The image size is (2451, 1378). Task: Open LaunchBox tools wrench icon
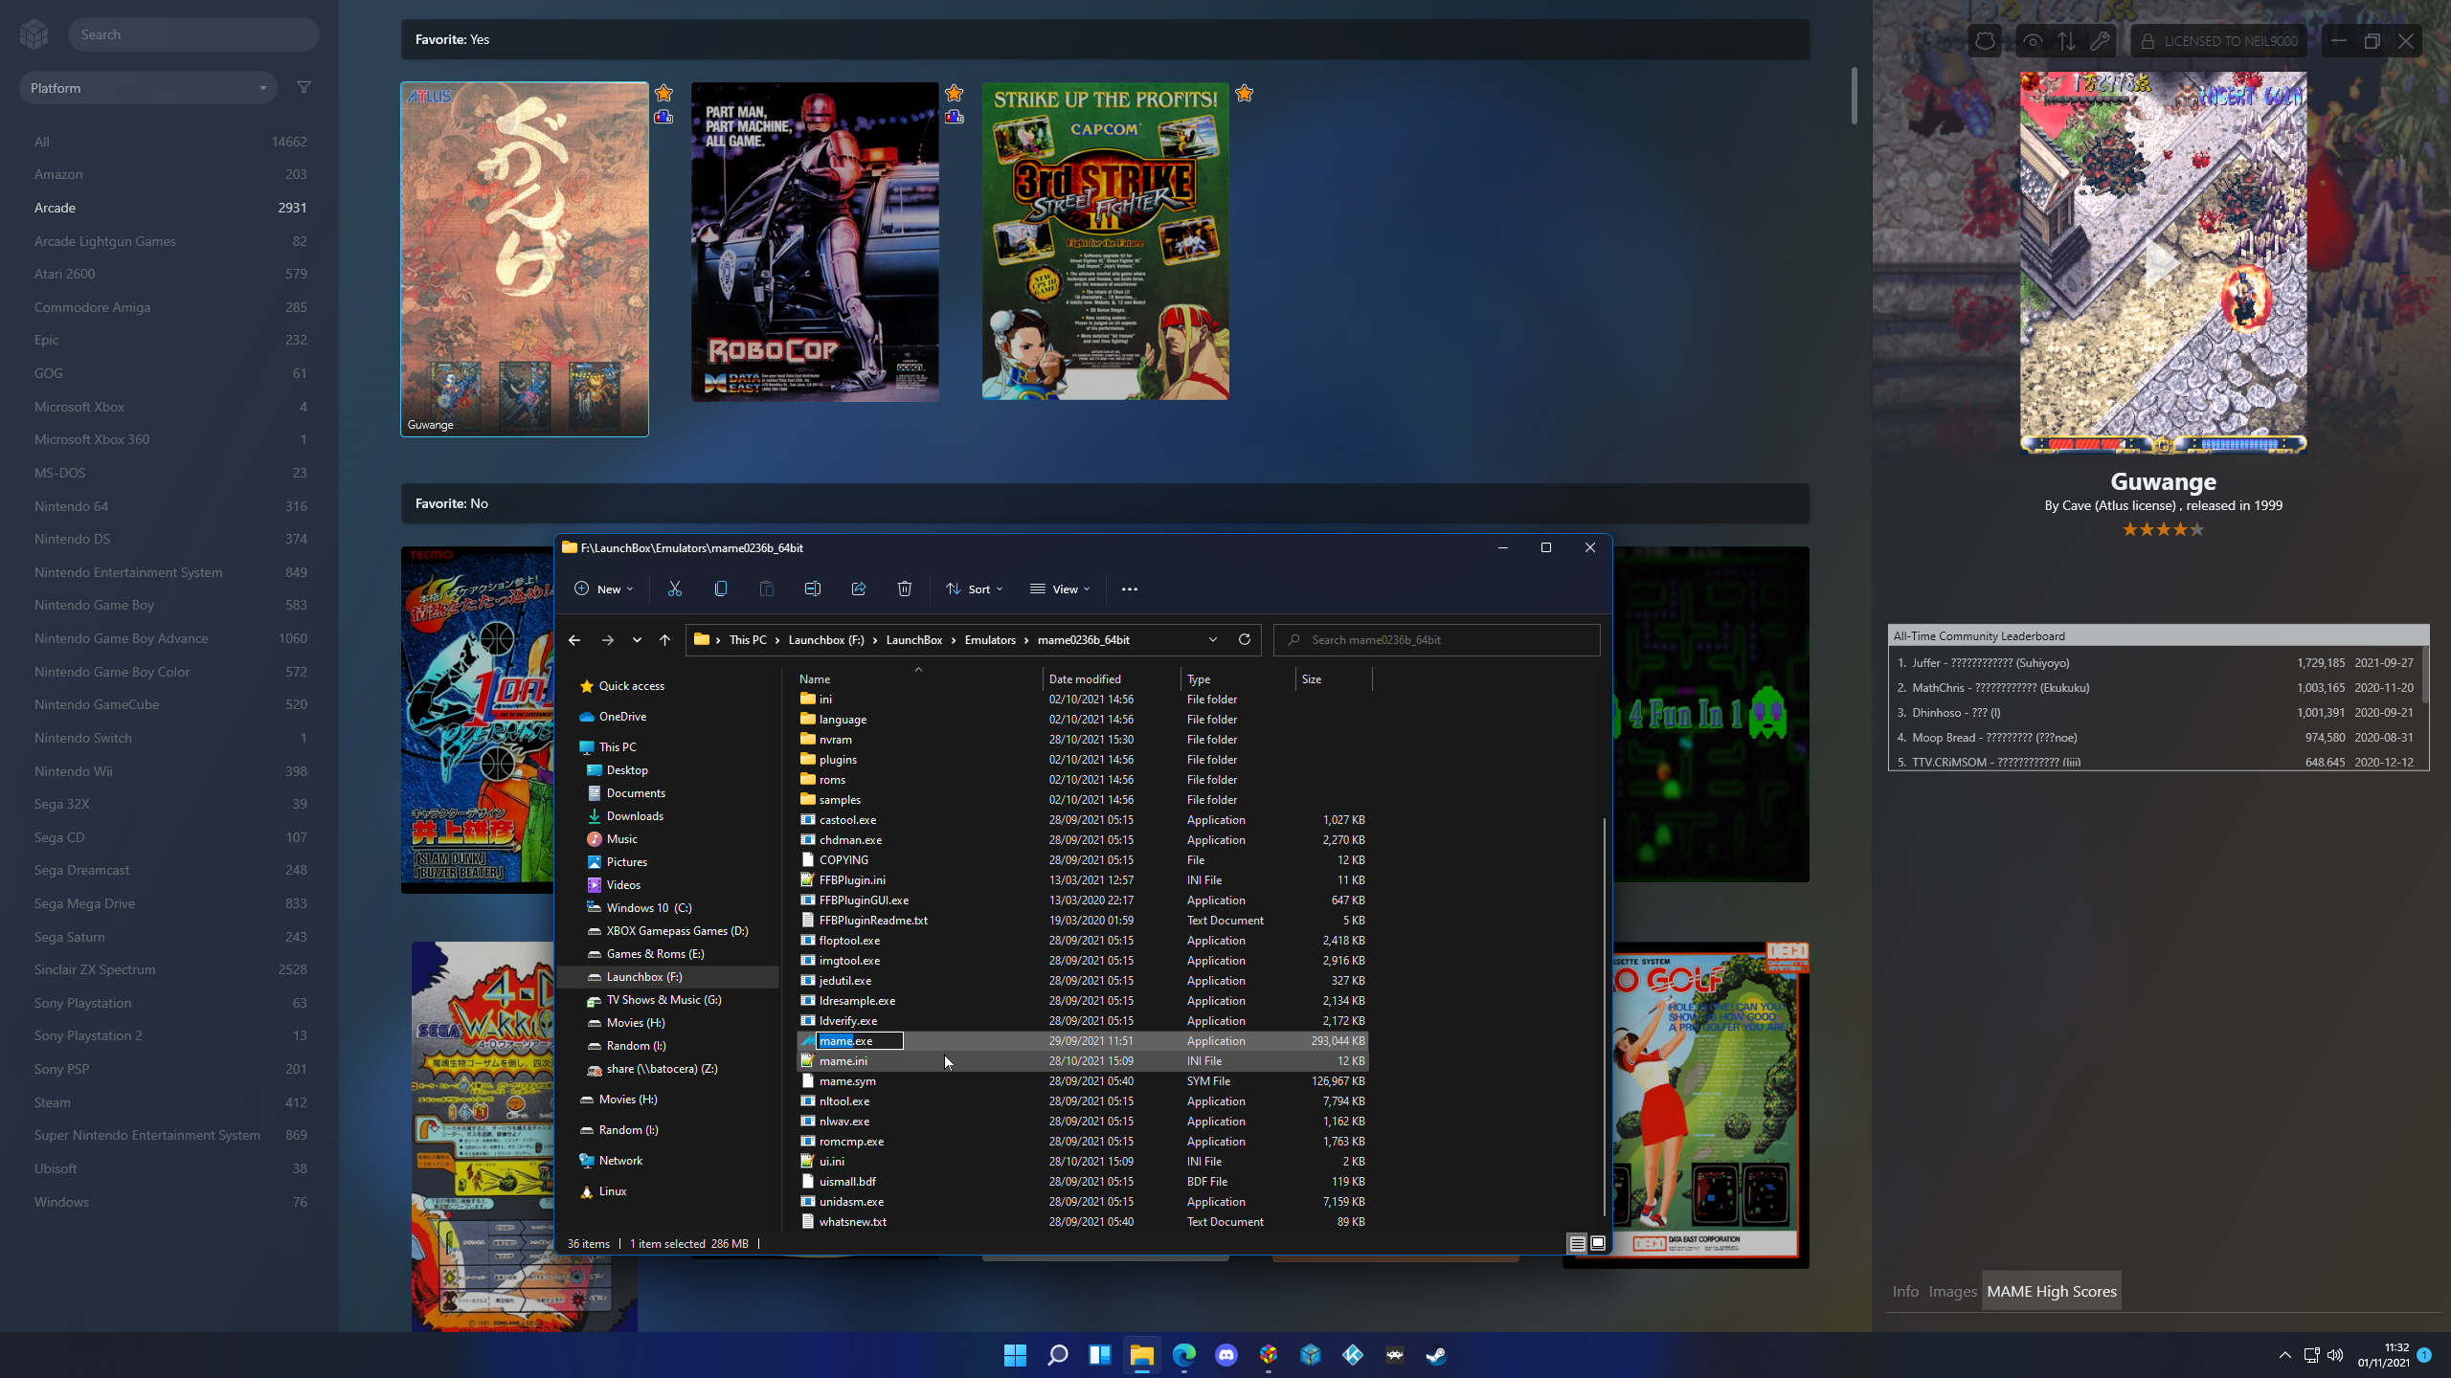pyautogui.click(x=2100, y=41)
